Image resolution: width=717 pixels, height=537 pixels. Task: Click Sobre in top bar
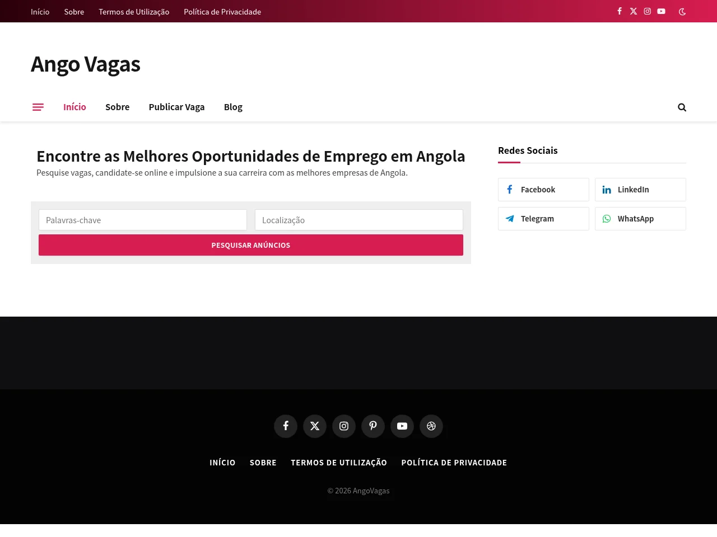coord(74,12)
